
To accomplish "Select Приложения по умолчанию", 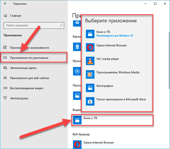I will coord(34,58).
